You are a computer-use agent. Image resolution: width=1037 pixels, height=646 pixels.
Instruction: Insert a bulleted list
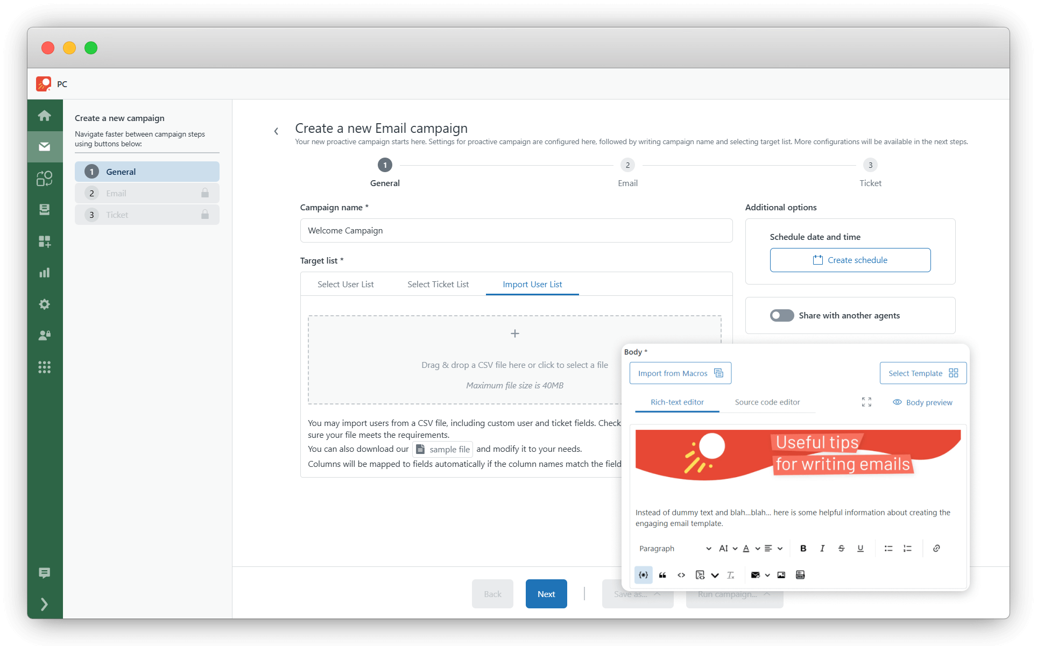pyautogui.click(x=888, y=549)
